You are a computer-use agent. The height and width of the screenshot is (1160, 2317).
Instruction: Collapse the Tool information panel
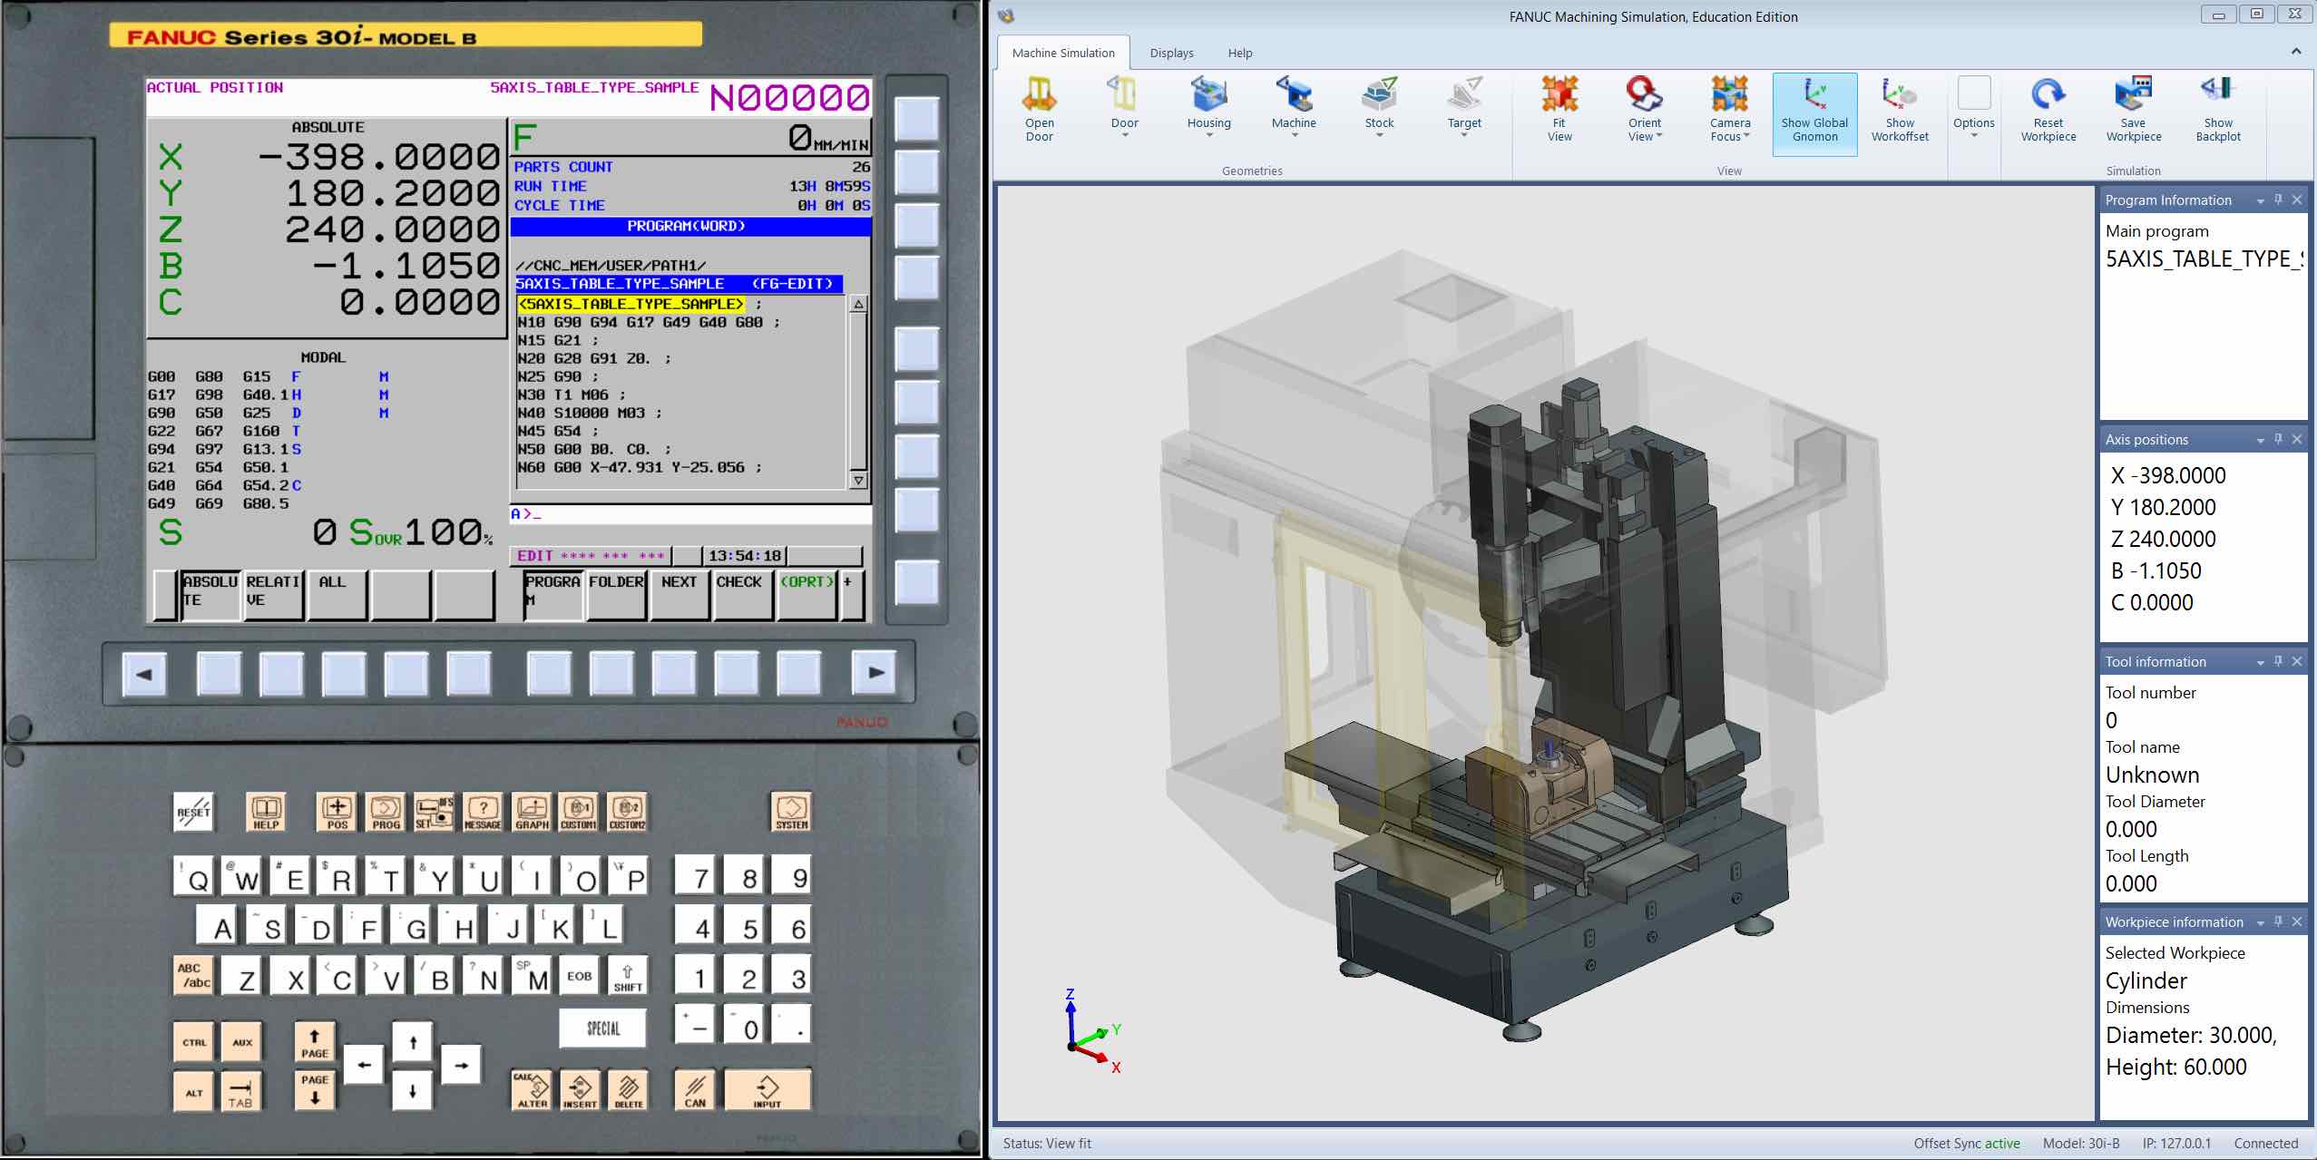[x=2260, y=661]
